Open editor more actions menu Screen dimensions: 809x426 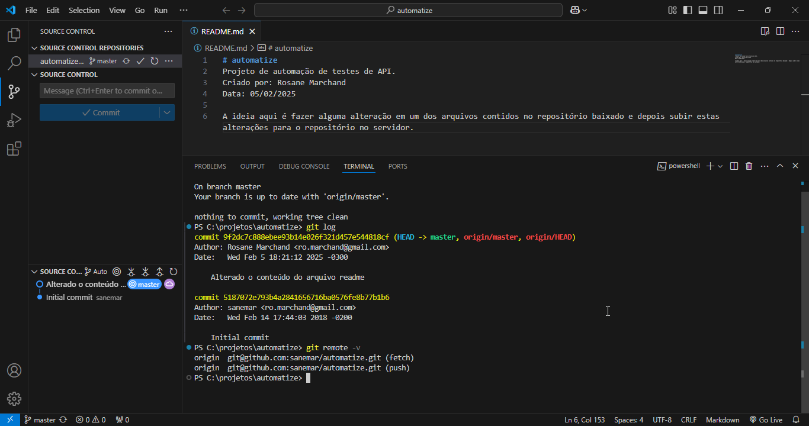coord(795,31)
